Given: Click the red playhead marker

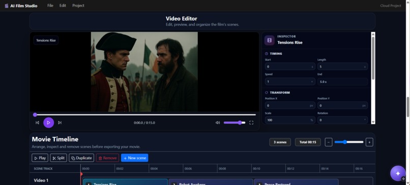Looking at the screenshot, I should 81,174.
